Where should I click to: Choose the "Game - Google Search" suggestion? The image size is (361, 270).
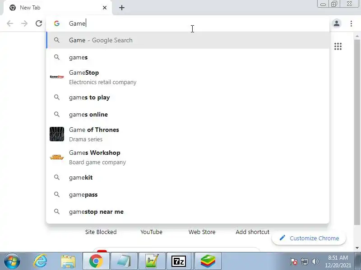tap(188, 40)
